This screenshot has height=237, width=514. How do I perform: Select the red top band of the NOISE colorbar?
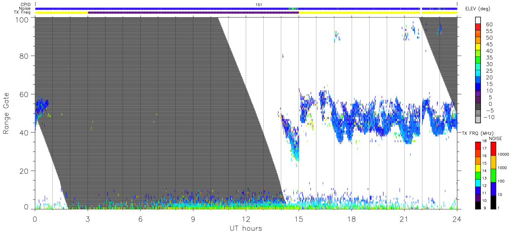coord(493,149)
